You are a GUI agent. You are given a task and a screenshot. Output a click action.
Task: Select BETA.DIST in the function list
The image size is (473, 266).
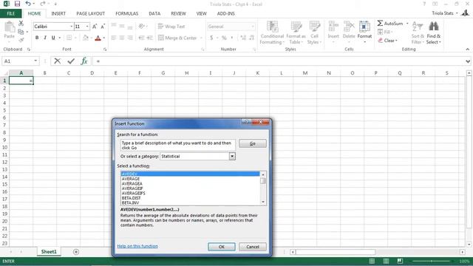pyautogui.click(x=132, y=198)
